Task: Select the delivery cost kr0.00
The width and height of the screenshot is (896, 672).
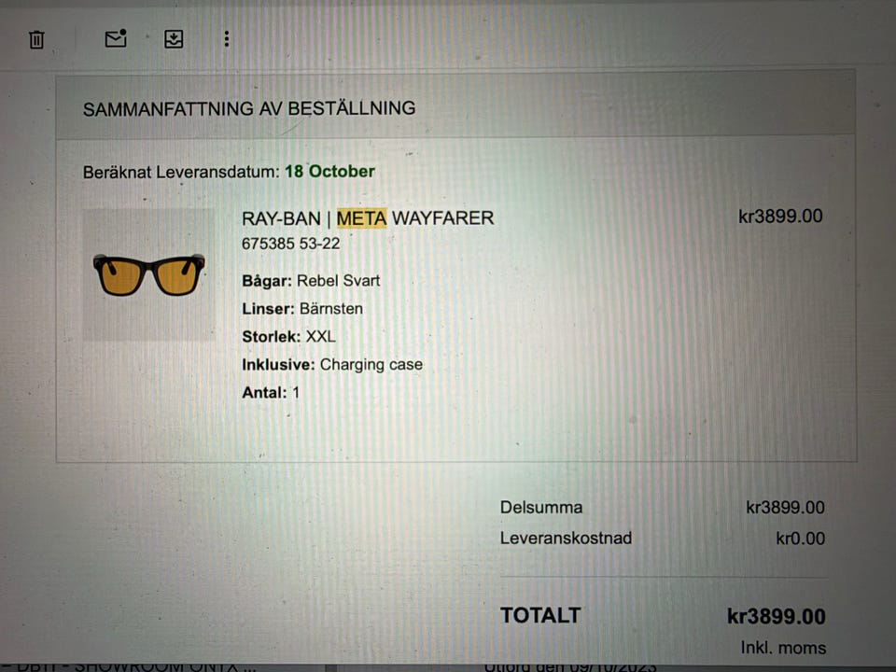Action: 800,539
